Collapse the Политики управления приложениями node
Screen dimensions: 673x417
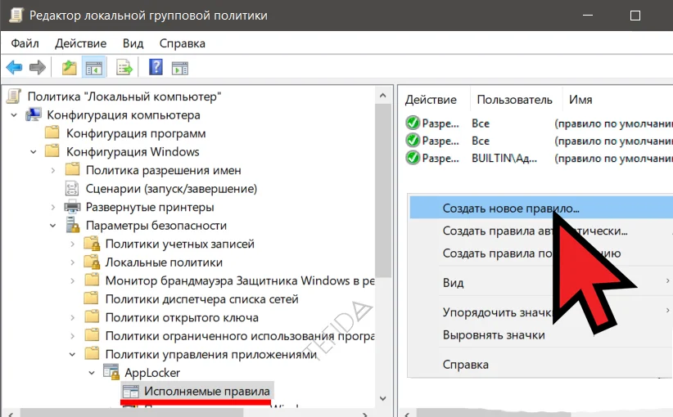coord(72,354)
